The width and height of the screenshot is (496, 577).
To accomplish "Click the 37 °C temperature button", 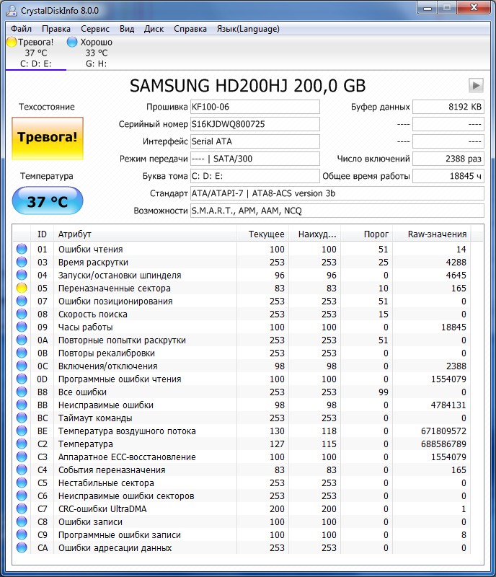I will click(48, 201).
